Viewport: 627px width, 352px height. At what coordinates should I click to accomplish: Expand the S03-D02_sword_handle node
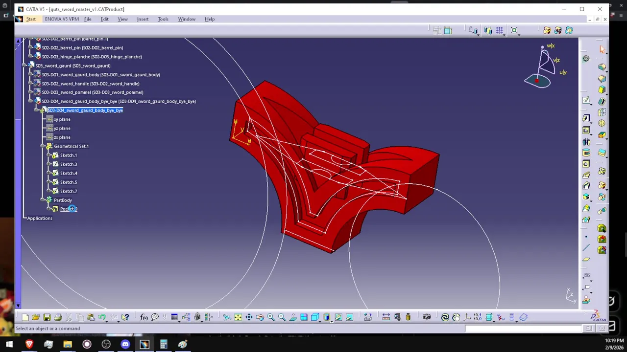click(x=30, y=84)
